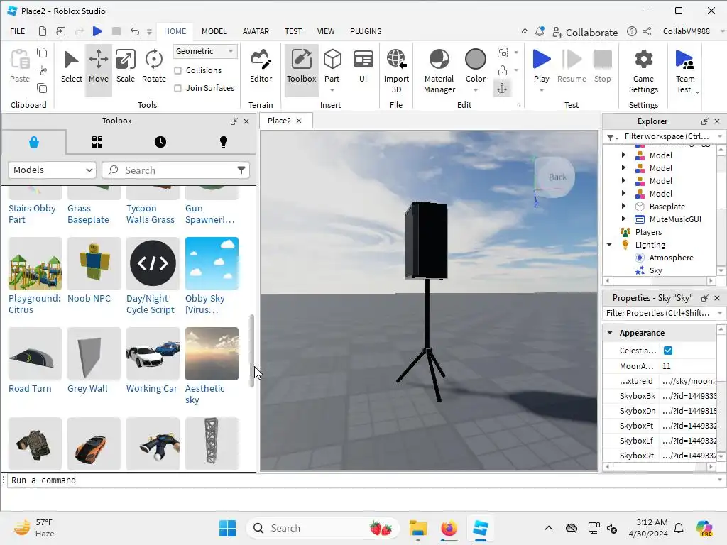Switch to the PLUGINS ribbon tab
Image resolution: width=727 pixels, height=545 pixels.
[366, 31]
